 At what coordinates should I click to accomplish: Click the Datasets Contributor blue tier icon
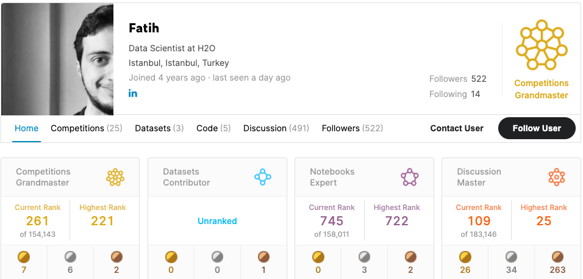(x=262, y=178)
